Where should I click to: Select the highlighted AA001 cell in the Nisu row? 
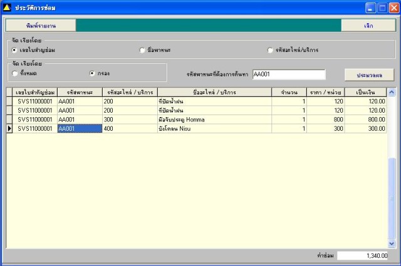[x=80, y=128]
